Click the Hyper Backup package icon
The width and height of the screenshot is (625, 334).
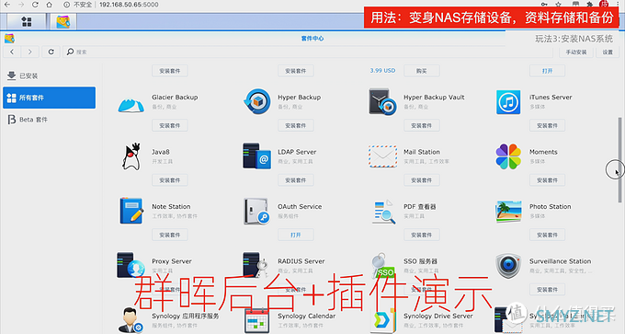[x=257, y=102]
